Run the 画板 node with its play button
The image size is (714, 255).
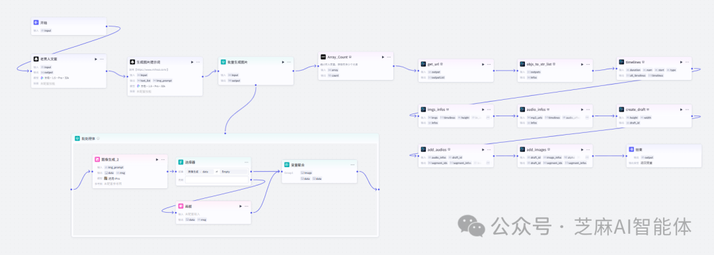[x=241, y=206]
